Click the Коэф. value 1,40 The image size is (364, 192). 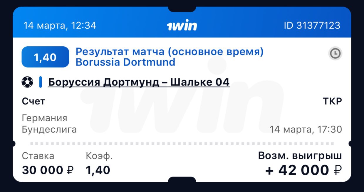(98, 170)
